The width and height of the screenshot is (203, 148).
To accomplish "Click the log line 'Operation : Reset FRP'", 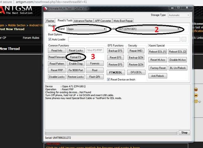I will 59,89.
